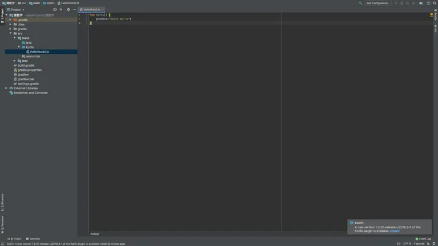Click the Run play icon
The height and width of the screenshot is (246, 438).
396,3
